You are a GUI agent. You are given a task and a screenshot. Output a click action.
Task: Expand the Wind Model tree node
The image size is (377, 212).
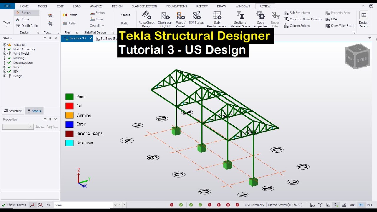point(5,54)
